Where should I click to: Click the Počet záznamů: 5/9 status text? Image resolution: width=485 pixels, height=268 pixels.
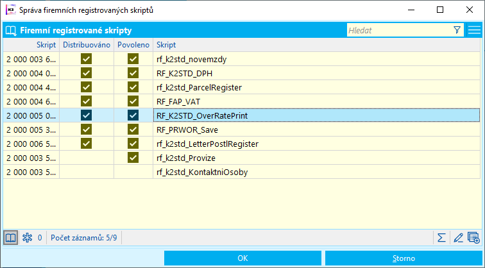pos(84,238)
